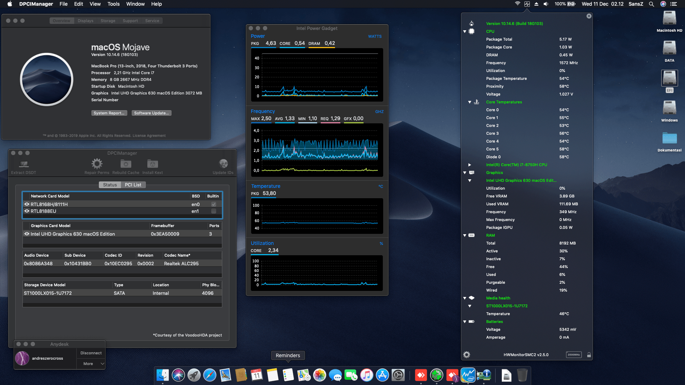Toggle visibility eye for RTL8188EU
This screenshot has height=385, width=685.
point(27,211)
